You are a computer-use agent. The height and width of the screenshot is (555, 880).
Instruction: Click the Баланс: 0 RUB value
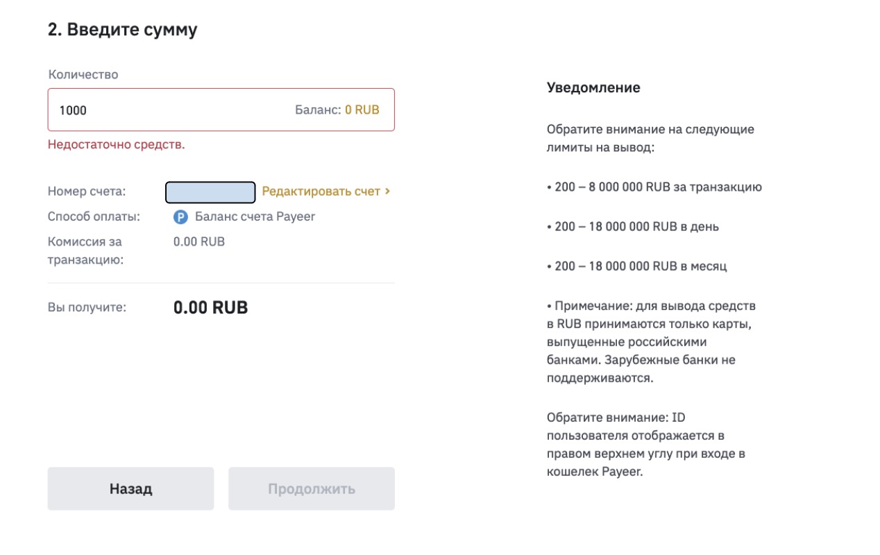[337, 110]
